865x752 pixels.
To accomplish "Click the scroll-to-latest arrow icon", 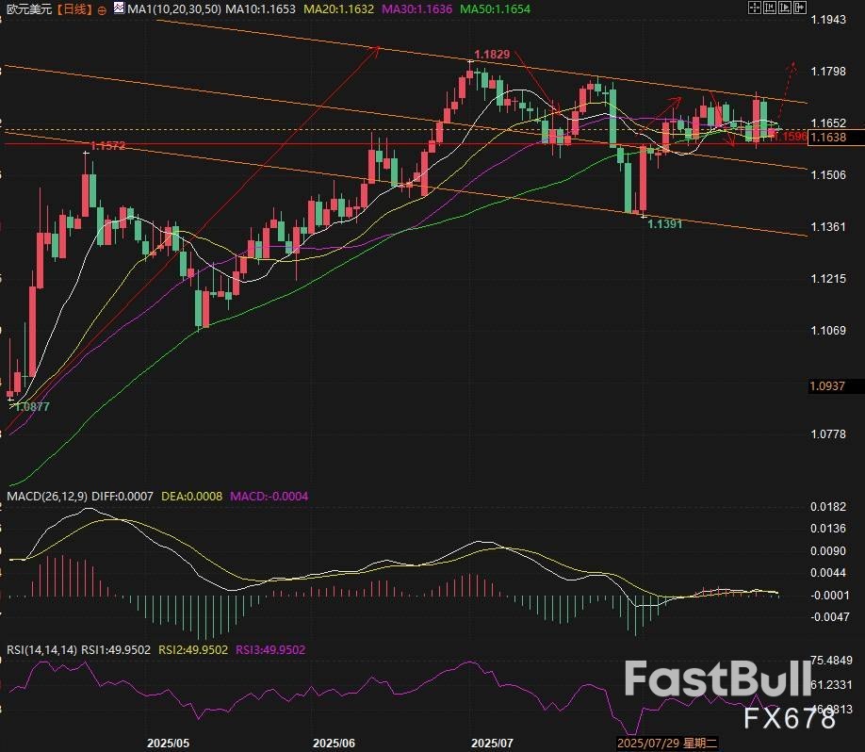I will tap(800, 8).
